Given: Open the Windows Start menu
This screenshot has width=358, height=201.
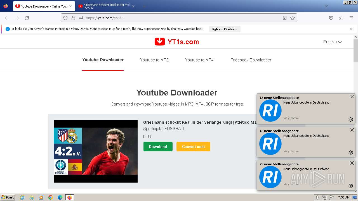Looking at the screenshot, I should (x=8, y=197).
